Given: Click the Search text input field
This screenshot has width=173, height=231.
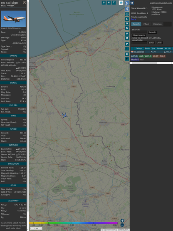Looking at the screenshot, I should click(139, 32).
